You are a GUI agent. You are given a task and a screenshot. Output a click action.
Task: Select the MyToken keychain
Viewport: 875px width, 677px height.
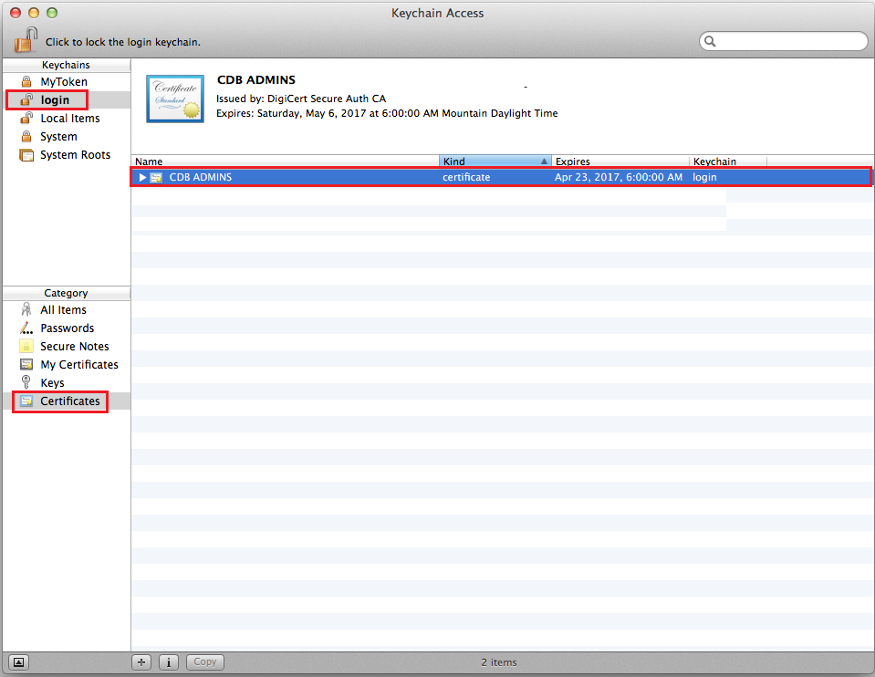(x=64, y=82)
